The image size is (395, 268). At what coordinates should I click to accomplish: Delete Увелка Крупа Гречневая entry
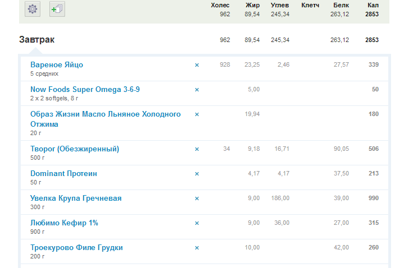tap(197, 198)
